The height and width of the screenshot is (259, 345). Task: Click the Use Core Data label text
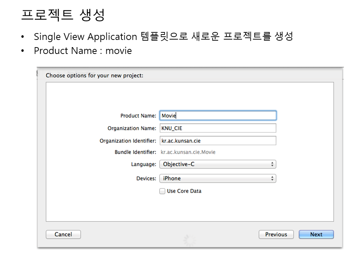tap(184, 191)
